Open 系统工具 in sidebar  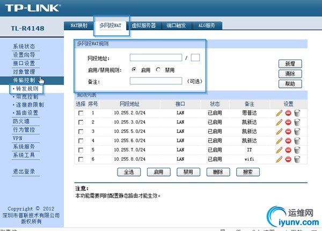point(24,155)
